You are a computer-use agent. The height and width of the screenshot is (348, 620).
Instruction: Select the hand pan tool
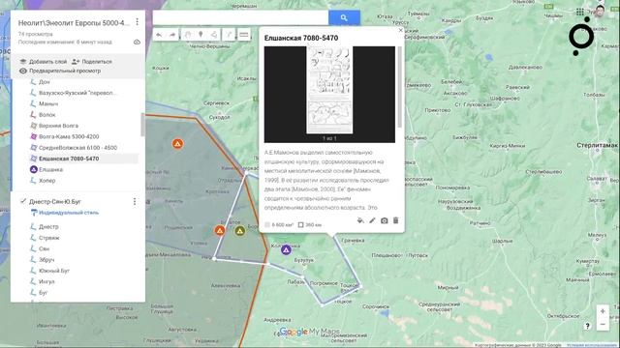coord(187,35)
